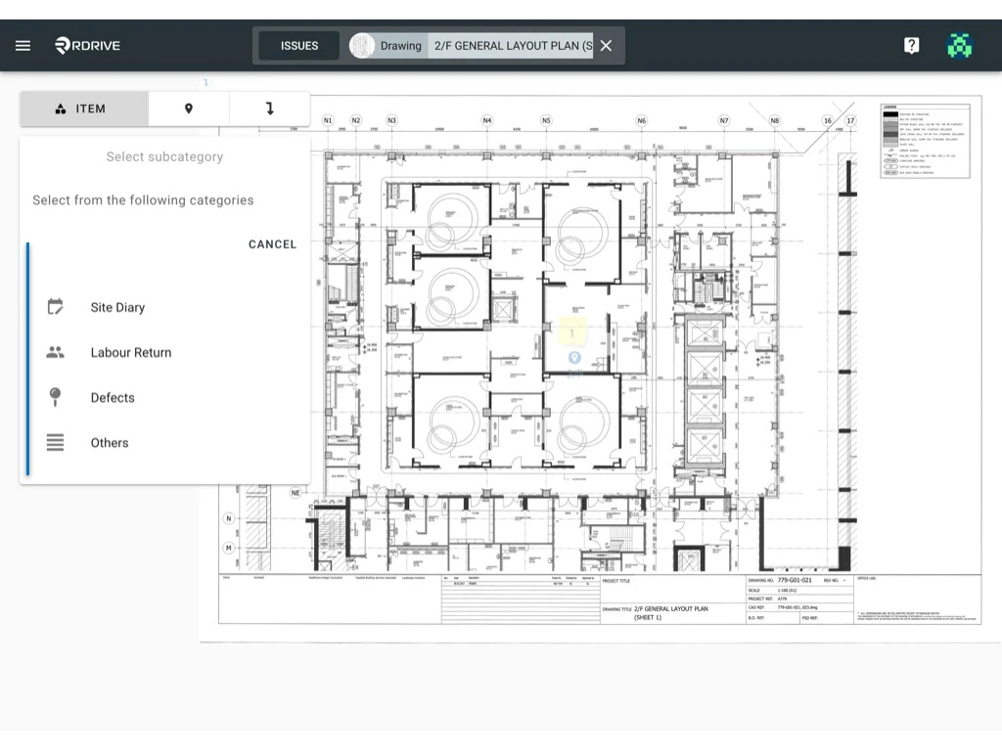Click the Others list icon
The image size is (1002, 751).
57,442
